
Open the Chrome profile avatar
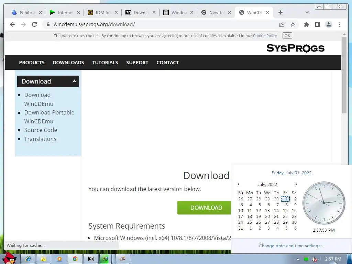tap(329, 24)
